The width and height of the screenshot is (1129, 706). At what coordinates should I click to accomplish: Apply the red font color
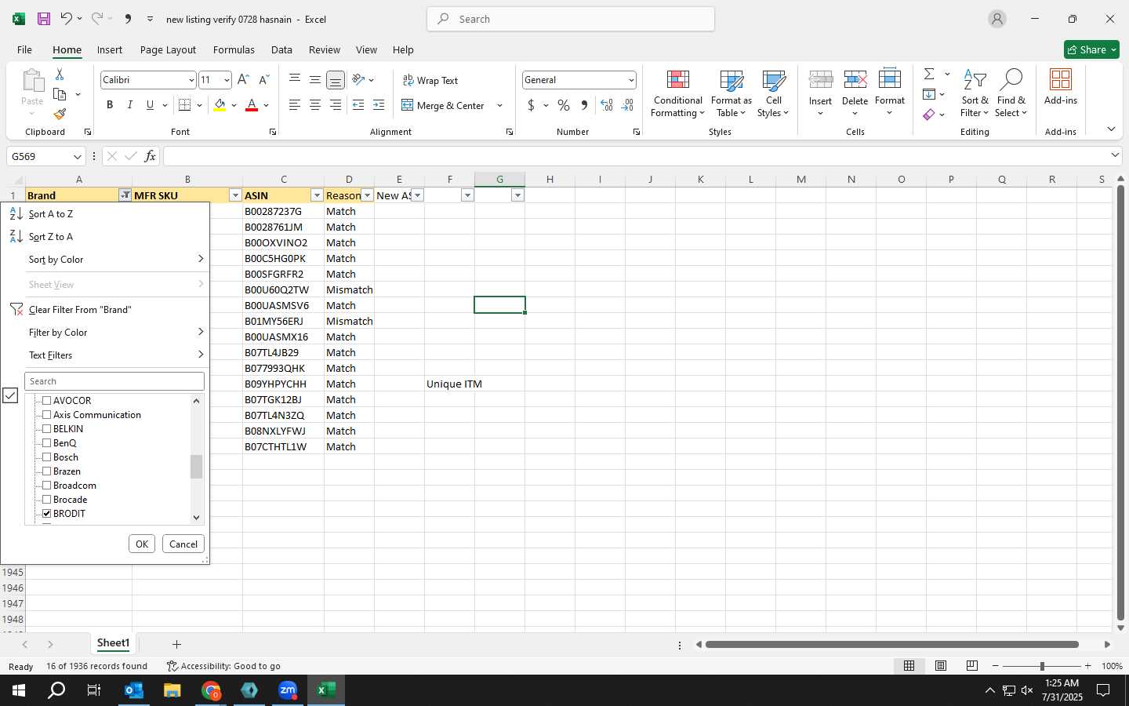(x=252, y=105)
